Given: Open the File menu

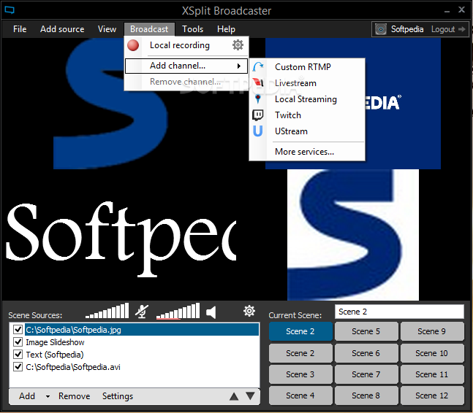Looking at the screenshot, I should [x=20, y=29].
